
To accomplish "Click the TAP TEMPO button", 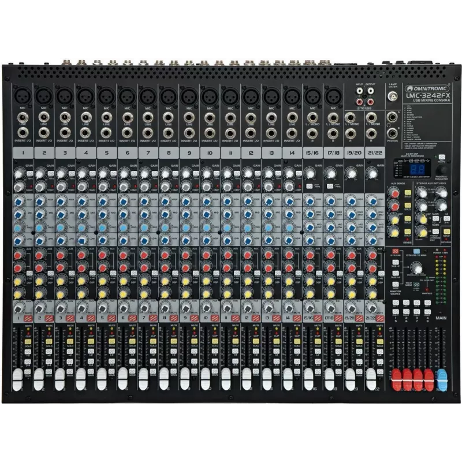I will (x=442, y=157).
